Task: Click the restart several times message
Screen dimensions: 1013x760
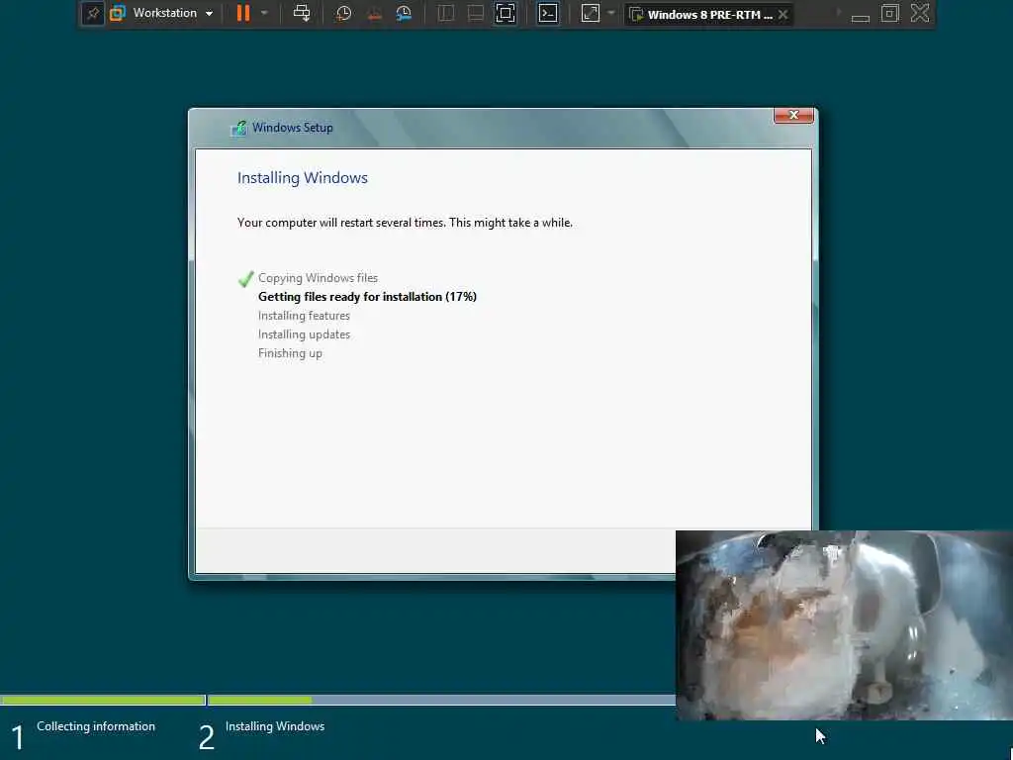Action: (405, 223)
